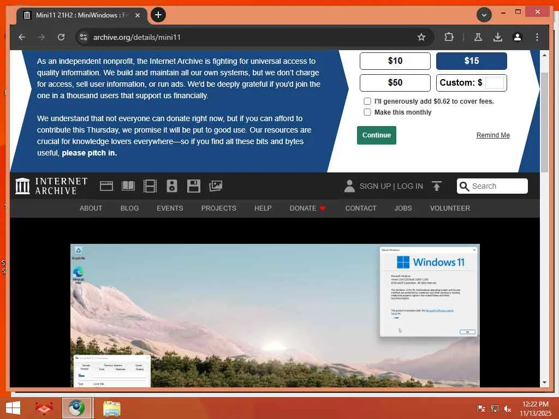Click the user avatar icon
Screen dimensions: 559x419
pyautogui.click(x=349, y=186)
